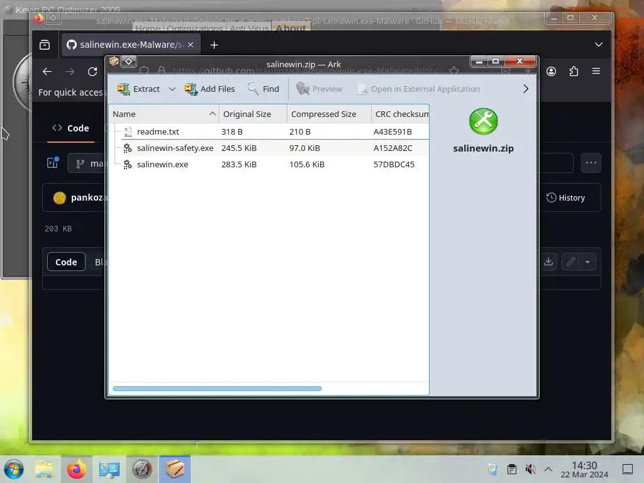644x483 pixels.
Task: Click Firefox forward navigation arrow
Action: 70,72
